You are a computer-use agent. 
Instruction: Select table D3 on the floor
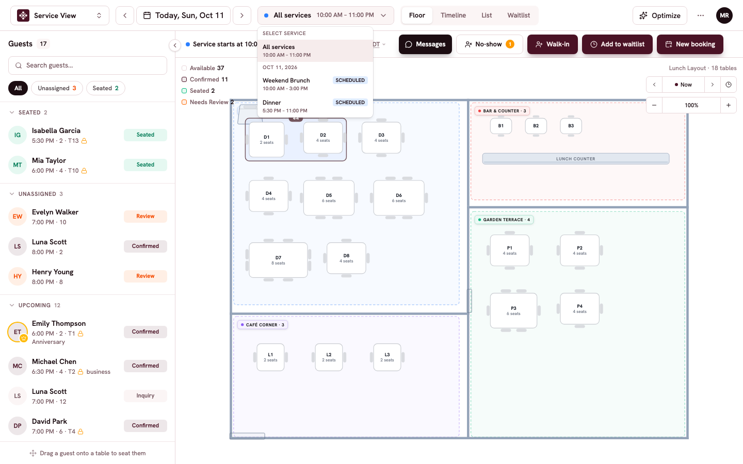click(x=381, y=138)
